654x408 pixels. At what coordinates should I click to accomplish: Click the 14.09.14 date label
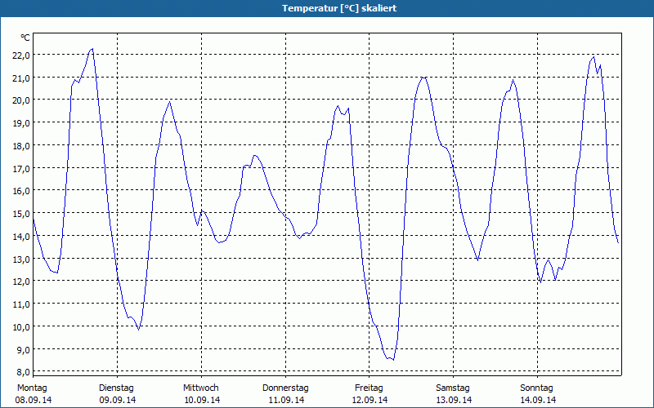point(538,400)
